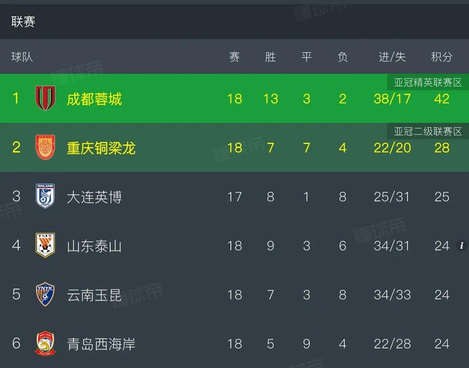
Task: Click the info icon beside 山东泰山 points
Action: click(x=462, y=246)
